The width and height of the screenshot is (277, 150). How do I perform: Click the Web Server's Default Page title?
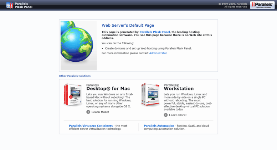(128, 25)
